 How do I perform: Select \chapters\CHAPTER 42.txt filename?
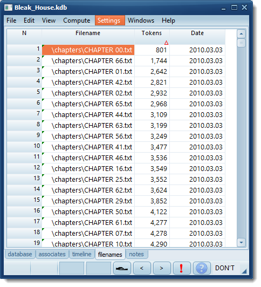[88, 83]
